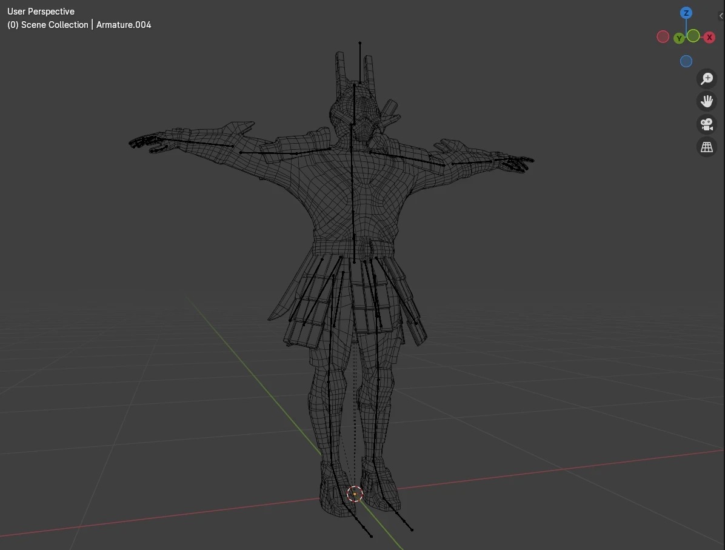Click the negative Z blue gizmo circle
Image resolution: width=725 pixels, height=550 pixels.
(686, 61)
